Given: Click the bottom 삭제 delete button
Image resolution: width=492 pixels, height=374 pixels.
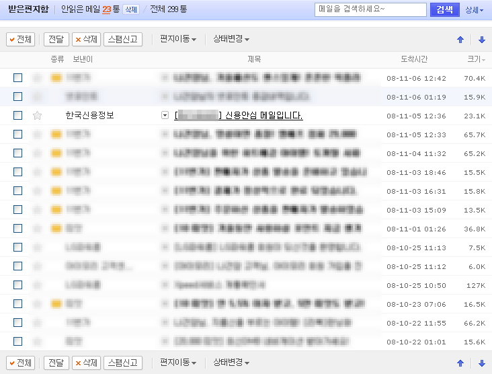Looking at the screenshot, I should coord(86,363).
